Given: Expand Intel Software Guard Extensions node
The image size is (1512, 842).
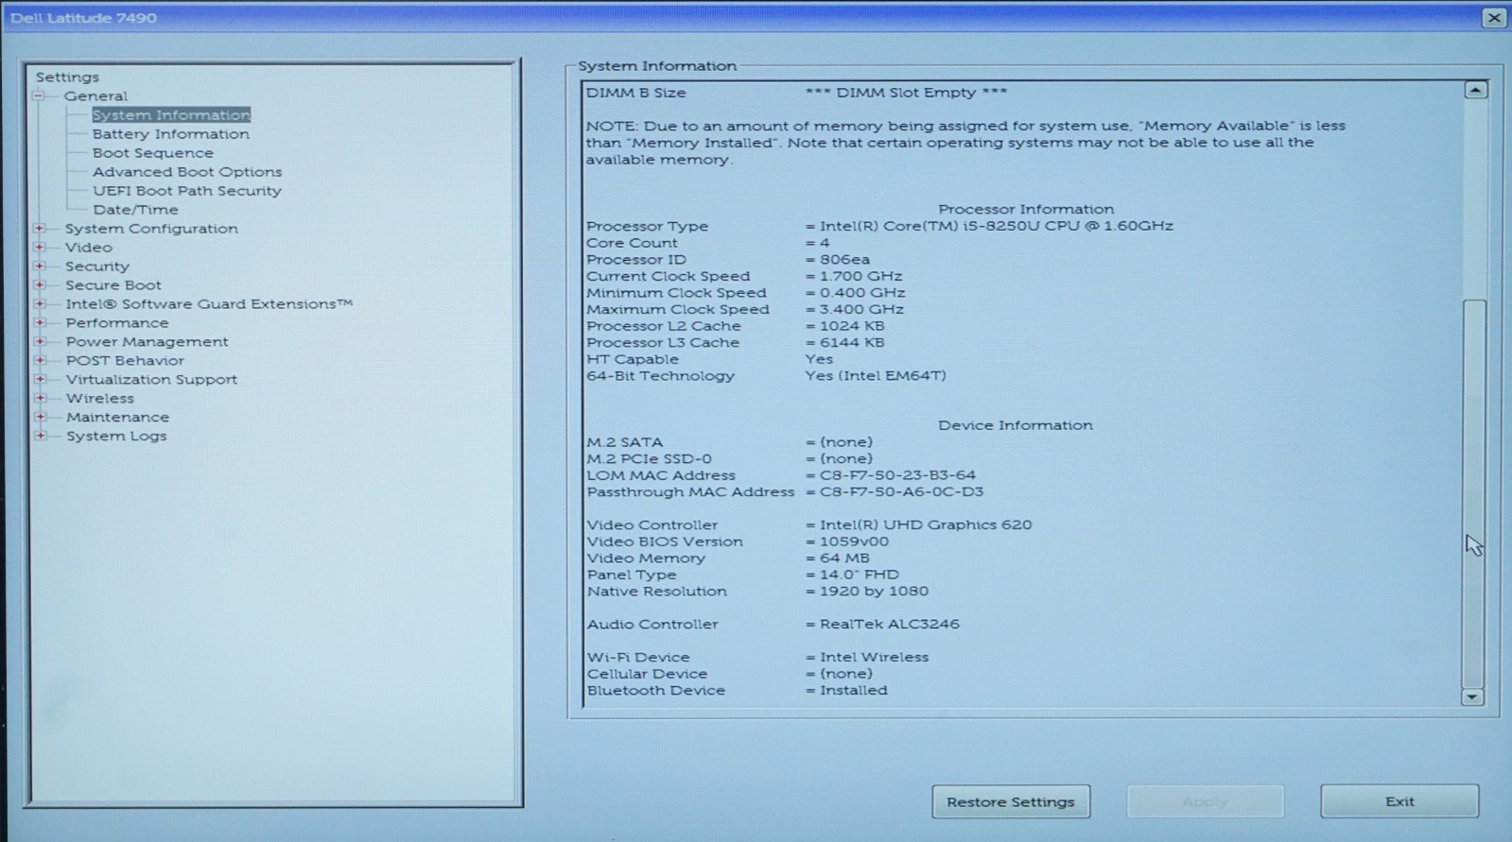Looking at the screenshot, I should pos(39,303).
